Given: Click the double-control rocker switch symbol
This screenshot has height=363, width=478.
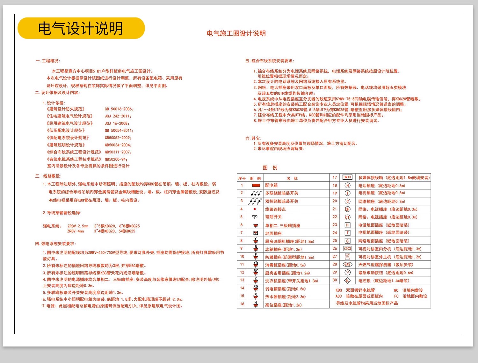Looking at the screenshot, I should click(x=255, y=201).
